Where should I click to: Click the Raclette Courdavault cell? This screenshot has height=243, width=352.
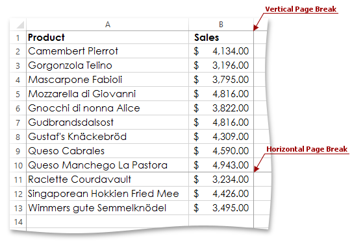pos(108,179)
